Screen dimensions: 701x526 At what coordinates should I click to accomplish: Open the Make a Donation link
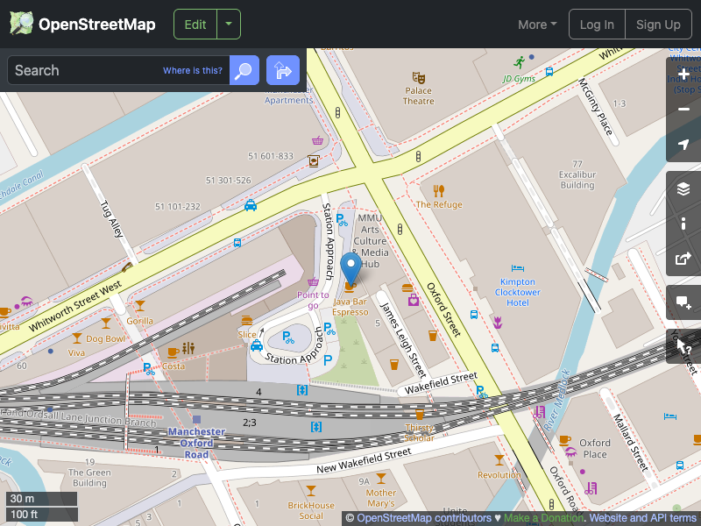click(543, 517)
